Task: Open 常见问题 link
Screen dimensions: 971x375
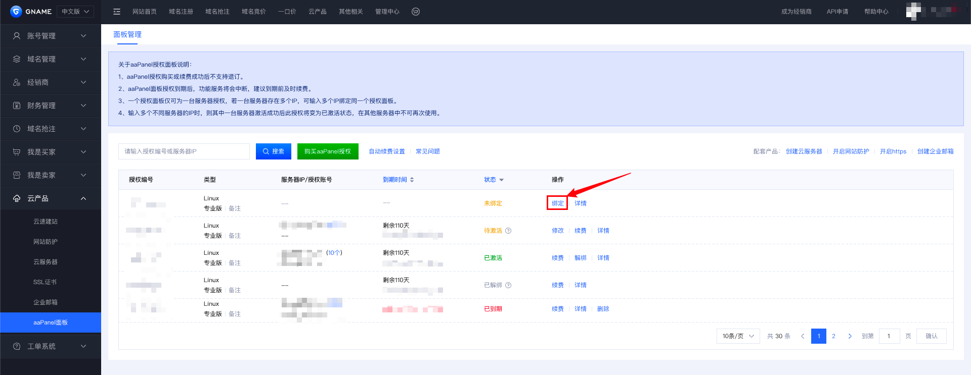Action: 428,151
